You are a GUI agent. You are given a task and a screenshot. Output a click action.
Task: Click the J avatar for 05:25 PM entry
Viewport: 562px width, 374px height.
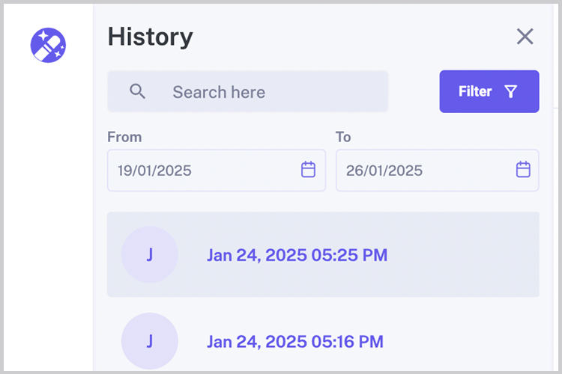tap(150, 255)
